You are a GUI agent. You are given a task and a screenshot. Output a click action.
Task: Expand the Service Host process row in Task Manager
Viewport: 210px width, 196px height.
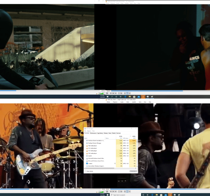(85, 166)
